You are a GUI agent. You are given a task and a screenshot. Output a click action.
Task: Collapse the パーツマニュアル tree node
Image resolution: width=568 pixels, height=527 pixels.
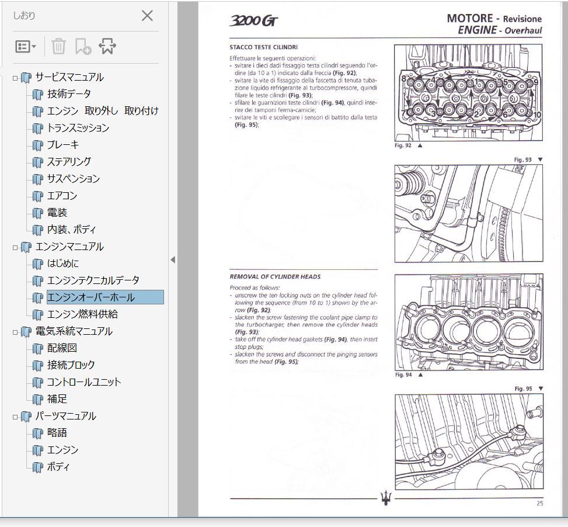tap(15, 417)
